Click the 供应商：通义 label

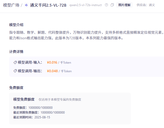(146, 5)
